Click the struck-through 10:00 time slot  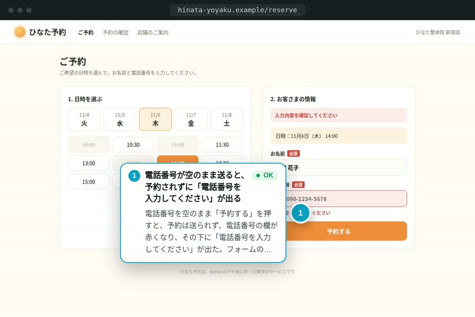pos(89,144)
